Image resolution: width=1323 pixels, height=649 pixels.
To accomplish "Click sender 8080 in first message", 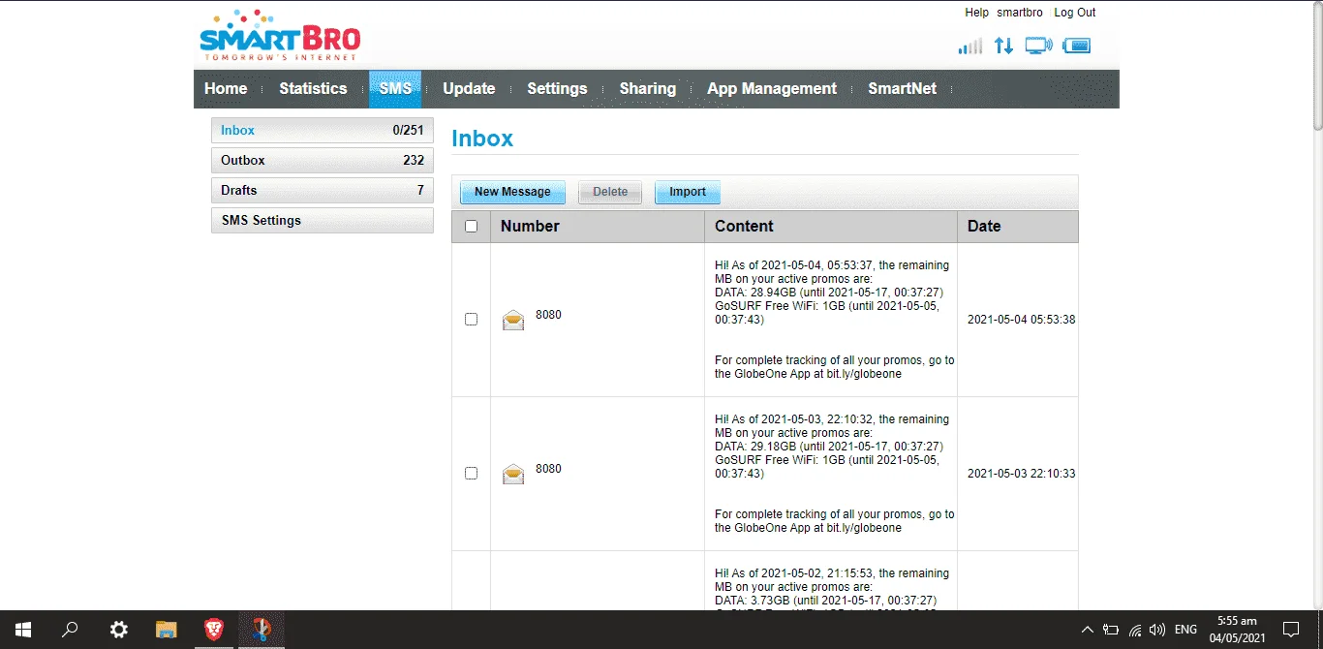I will [548, 315].
